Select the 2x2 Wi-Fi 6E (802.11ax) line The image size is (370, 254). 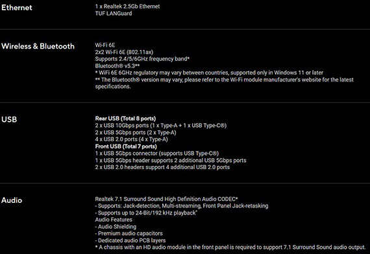[124, 52]
